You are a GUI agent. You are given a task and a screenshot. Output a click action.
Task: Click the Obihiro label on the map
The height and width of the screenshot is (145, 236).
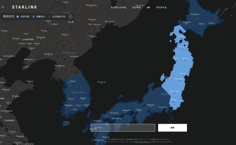(x=202, y=24)
